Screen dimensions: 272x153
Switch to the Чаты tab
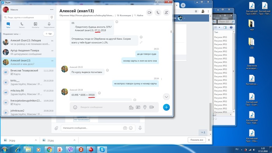pyautogui.click(x=8, y=25)
